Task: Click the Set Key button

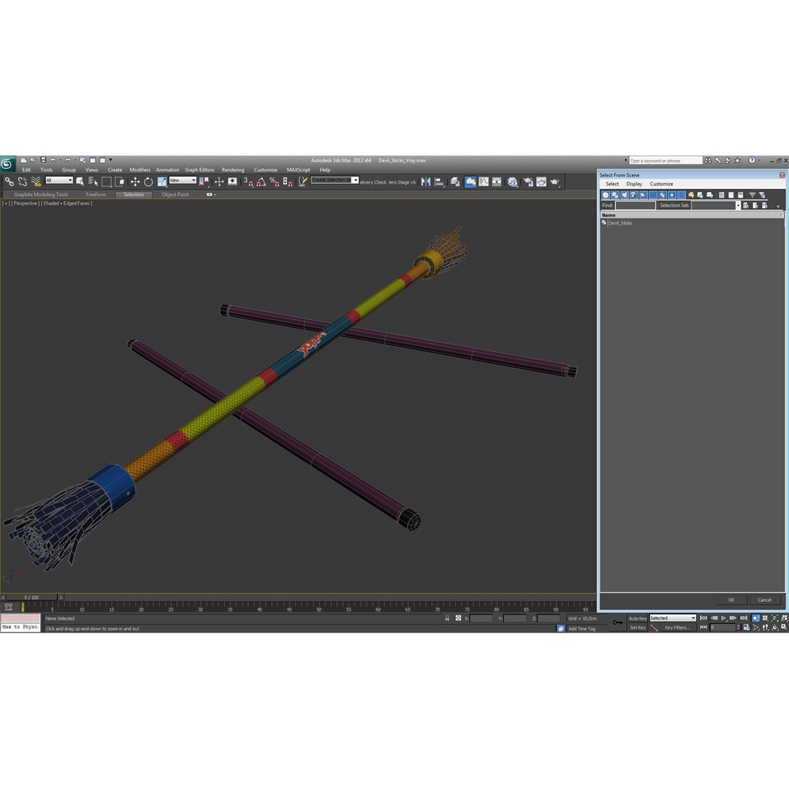Action: coord(638,628)
